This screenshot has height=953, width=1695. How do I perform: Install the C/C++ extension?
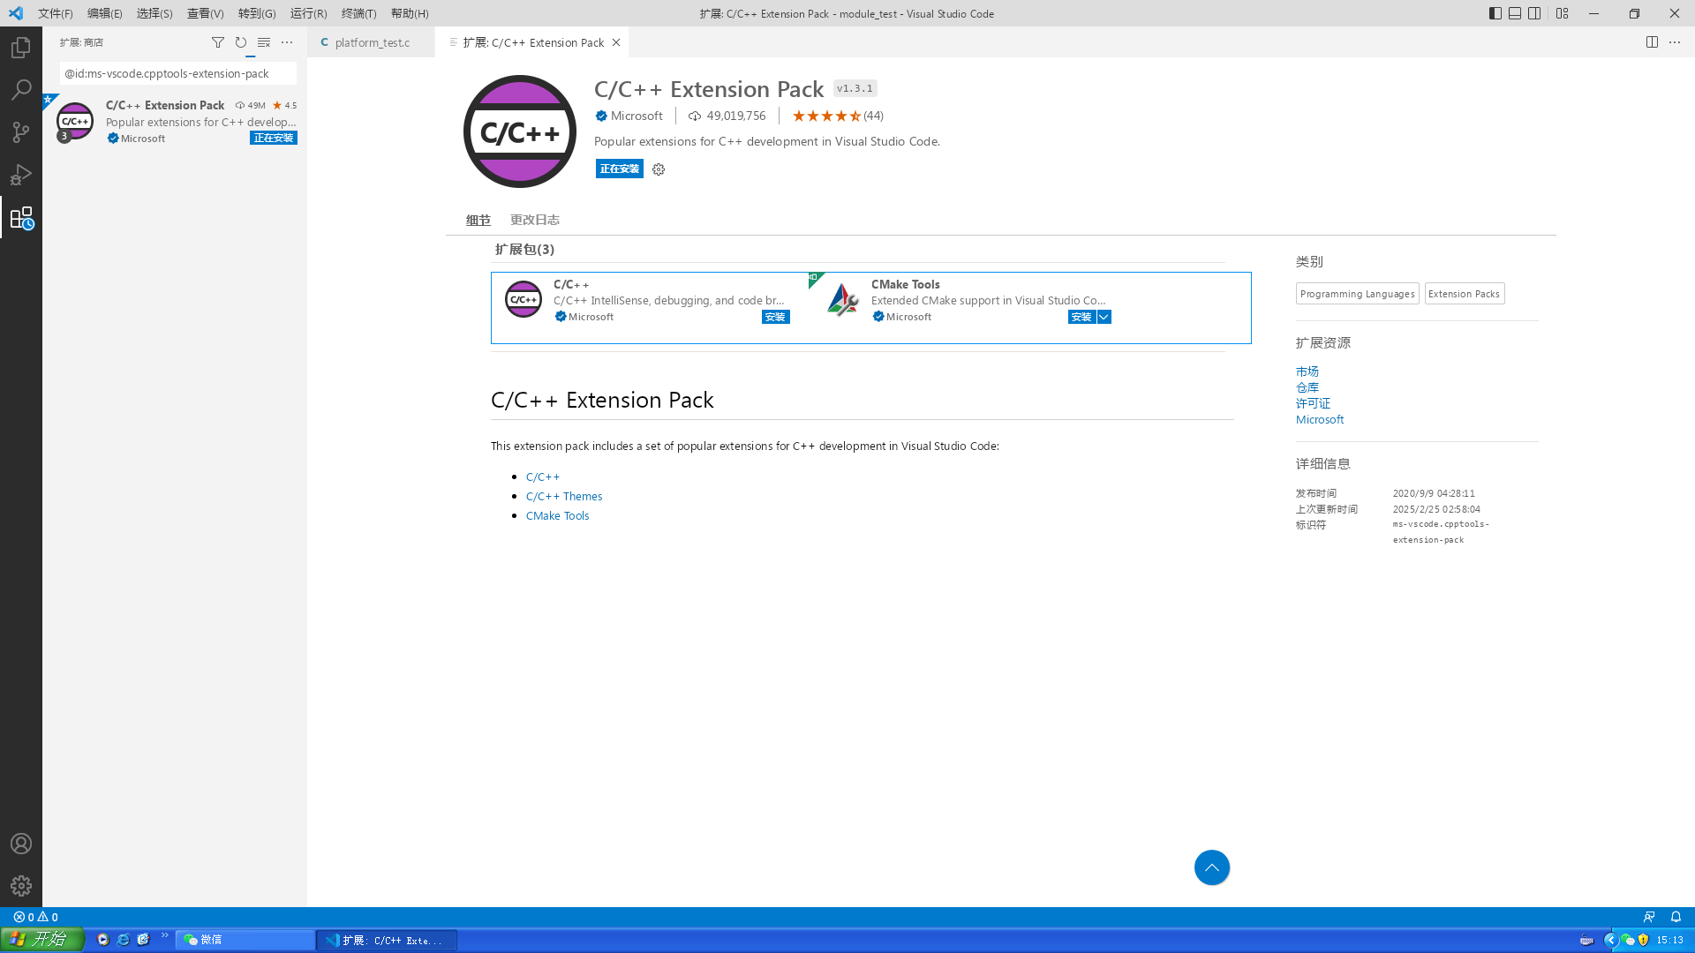(775, 317)
